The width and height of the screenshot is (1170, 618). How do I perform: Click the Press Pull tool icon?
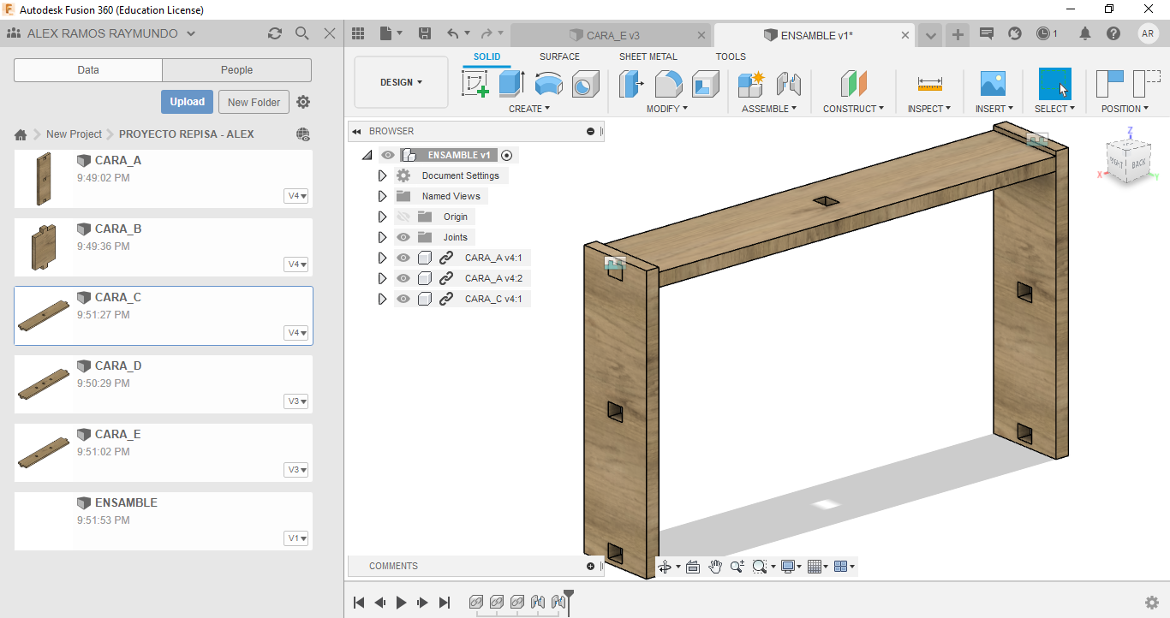[x=631, y=84]
